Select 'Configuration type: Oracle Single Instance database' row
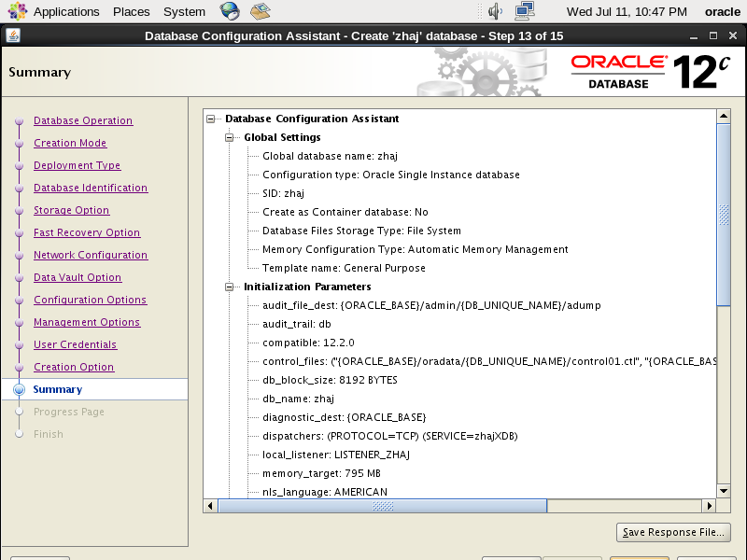747x560 pixels. coord(391,175)
